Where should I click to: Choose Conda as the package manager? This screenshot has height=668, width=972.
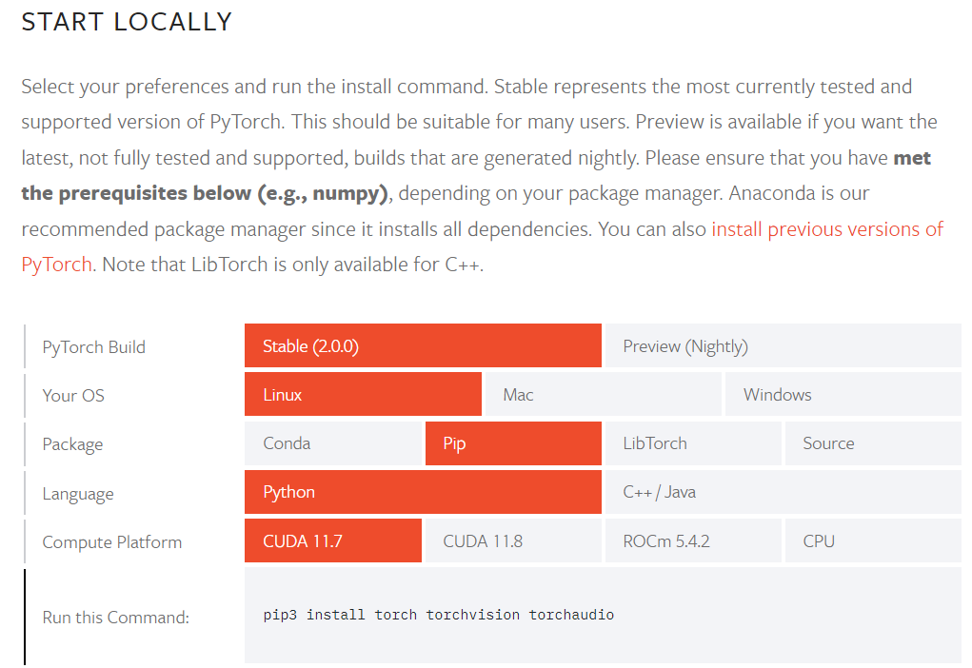pyautogui.click(x=332, y=443)
